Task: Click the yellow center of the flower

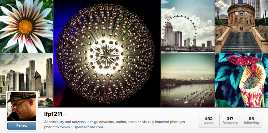Action: pos(26,27)
